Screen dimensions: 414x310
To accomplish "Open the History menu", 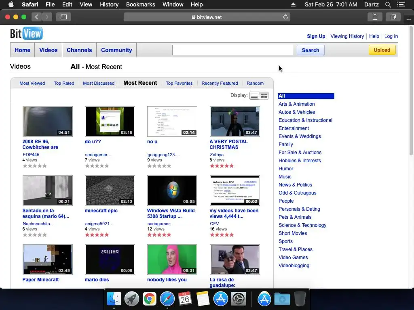I will pyautogui.click(x=109, y=4).
